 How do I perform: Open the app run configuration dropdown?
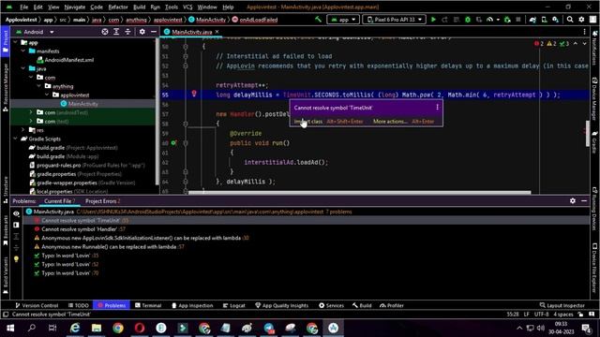point(343,20)
